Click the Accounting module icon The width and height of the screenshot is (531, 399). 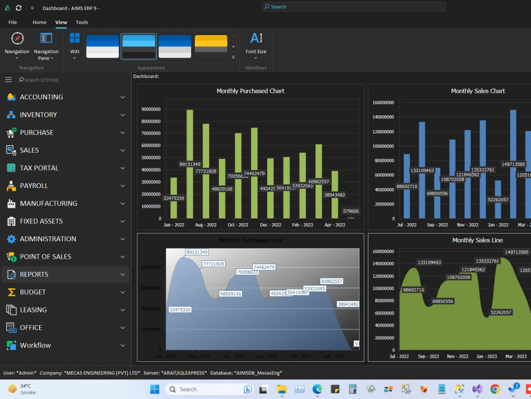(x=11, y=97)
